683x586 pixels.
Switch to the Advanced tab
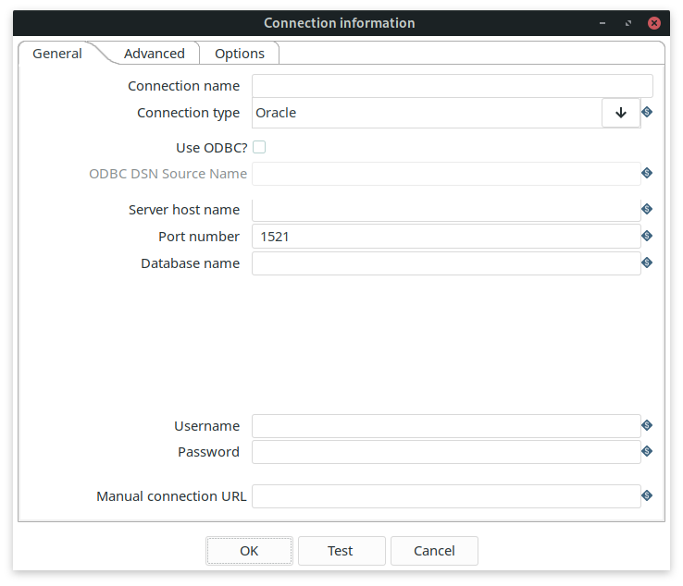click(155, 54)
